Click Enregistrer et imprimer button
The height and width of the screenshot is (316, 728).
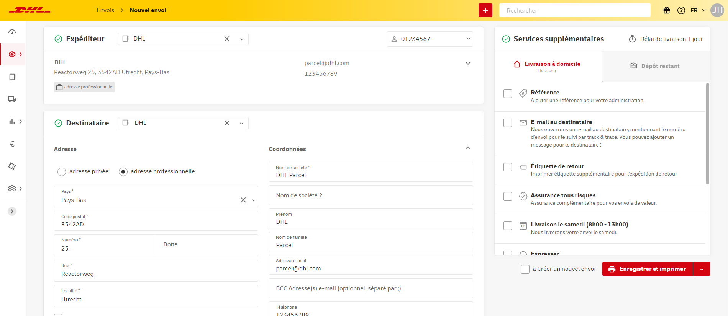648,269
